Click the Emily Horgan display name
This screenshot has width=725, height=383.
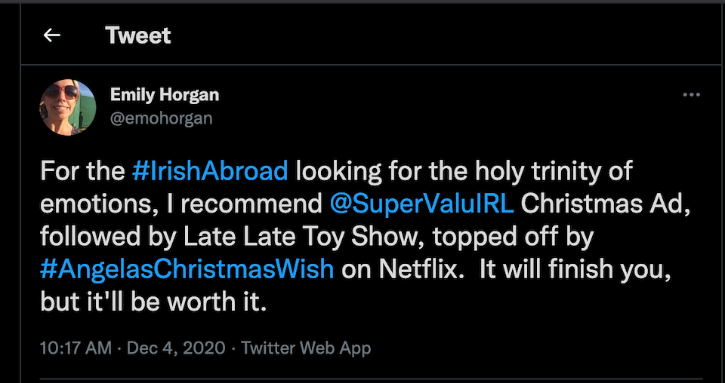[165, 95]
